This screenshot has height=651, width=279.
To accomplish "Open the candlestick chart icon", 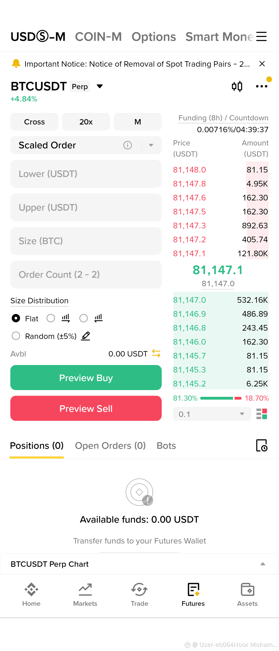I will coord(237,86).
